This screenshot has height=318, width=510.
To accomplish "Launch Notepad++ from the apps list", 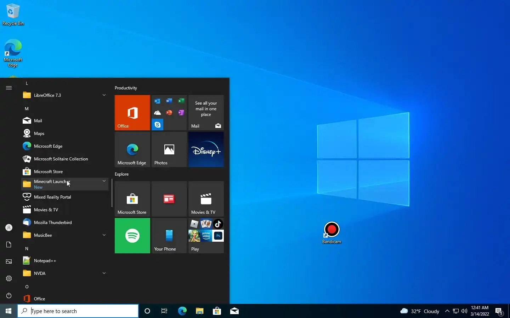I will click(65, 261).
